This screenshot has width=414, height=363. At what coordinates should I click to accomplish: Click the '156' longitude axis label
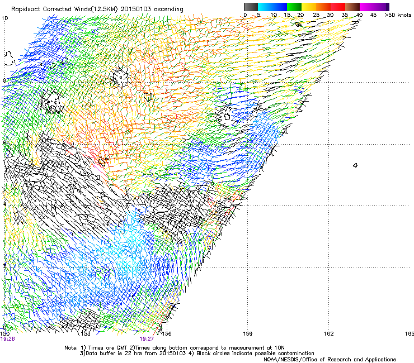coord(167,334)
